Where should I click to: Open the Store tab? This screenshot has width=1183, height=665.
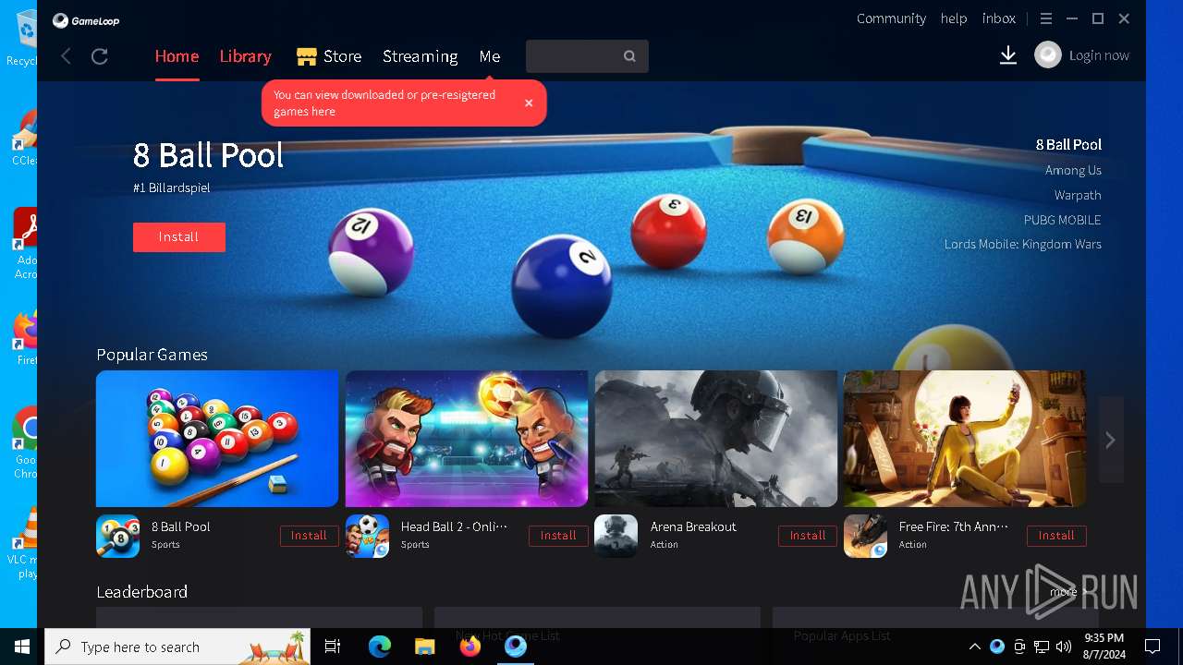[342, 56]
